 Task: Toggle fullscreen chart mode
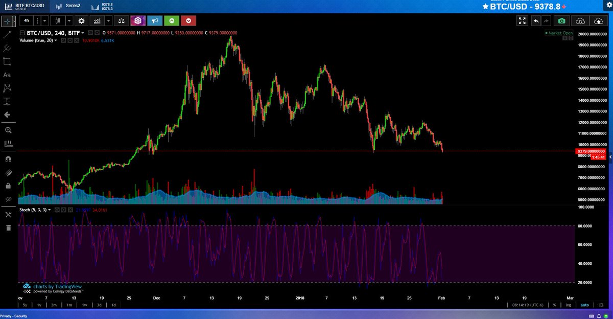click(x=522, y=21)
